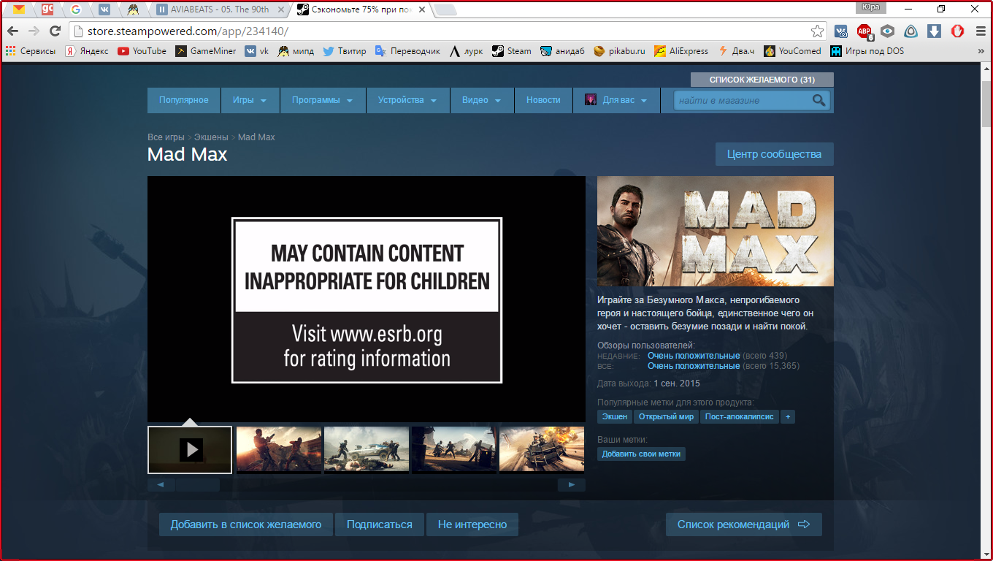This screenshot has width=993, height=561.
Task: Expand the Видео dropdown menu
Action: tap(482, 101)
